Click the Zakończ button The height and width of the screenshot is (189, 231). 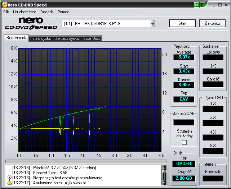point(212,23)
